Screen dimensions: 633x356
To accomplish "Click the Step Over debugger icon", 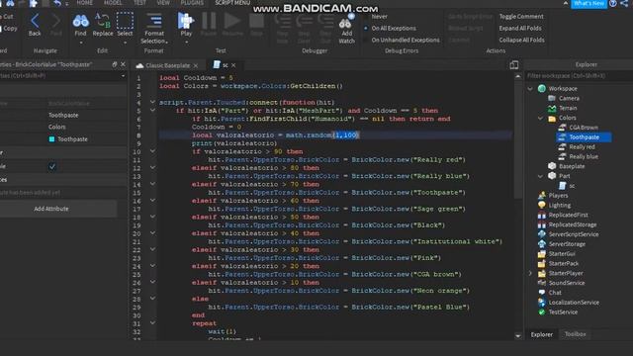I will click(x=304, y=21).
